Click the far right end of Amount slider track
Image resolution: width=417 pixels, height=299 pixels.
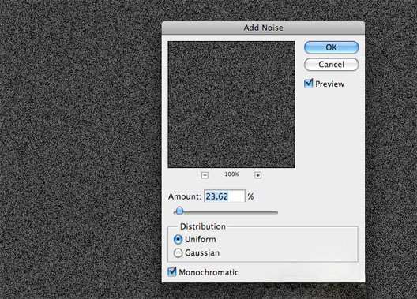(x=276, y=212)
